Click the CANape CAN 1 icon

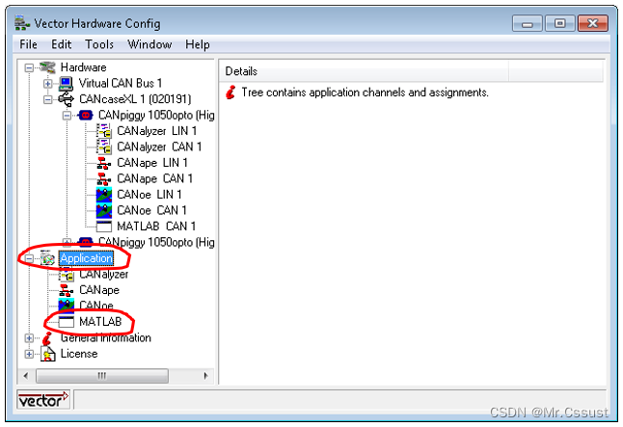[x=104, y=178]
